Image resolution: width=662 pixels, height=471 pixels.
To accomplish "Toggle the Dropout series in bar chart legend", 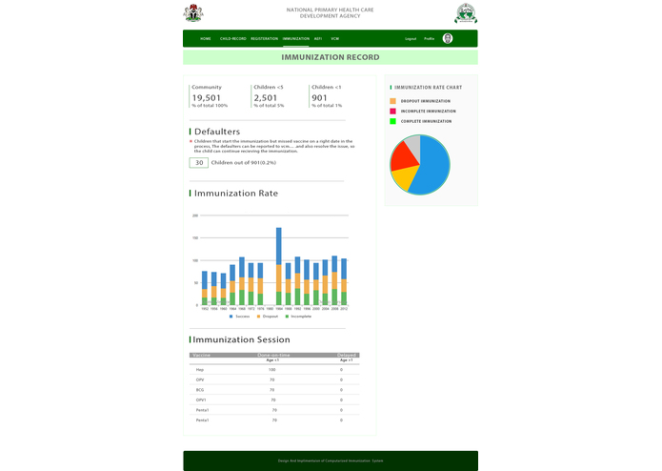I will pos(268,317).
